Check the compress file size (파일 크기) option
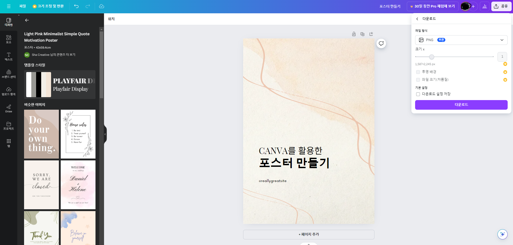The height and width of the screenshot is (245, 513). tap(418, 80)
